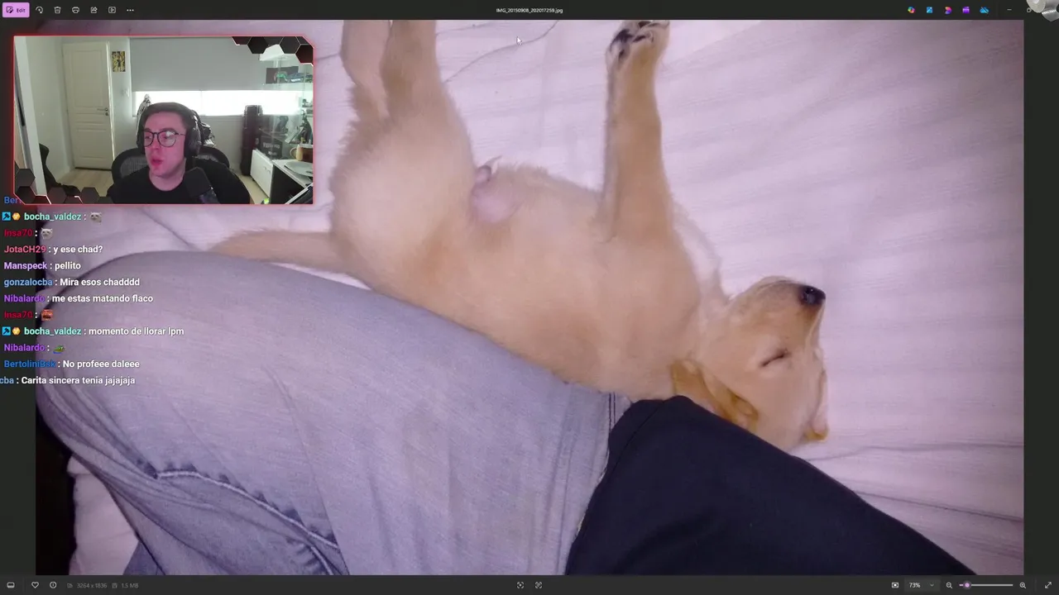Click the share icon
Viewport: 1059px width, 595px height.
[x=93, y=10]
